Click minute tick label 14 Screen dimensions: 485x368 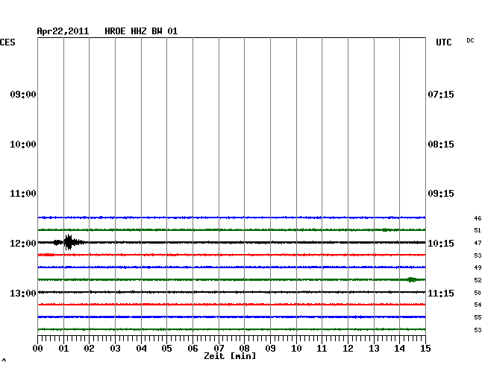[400, 349]
